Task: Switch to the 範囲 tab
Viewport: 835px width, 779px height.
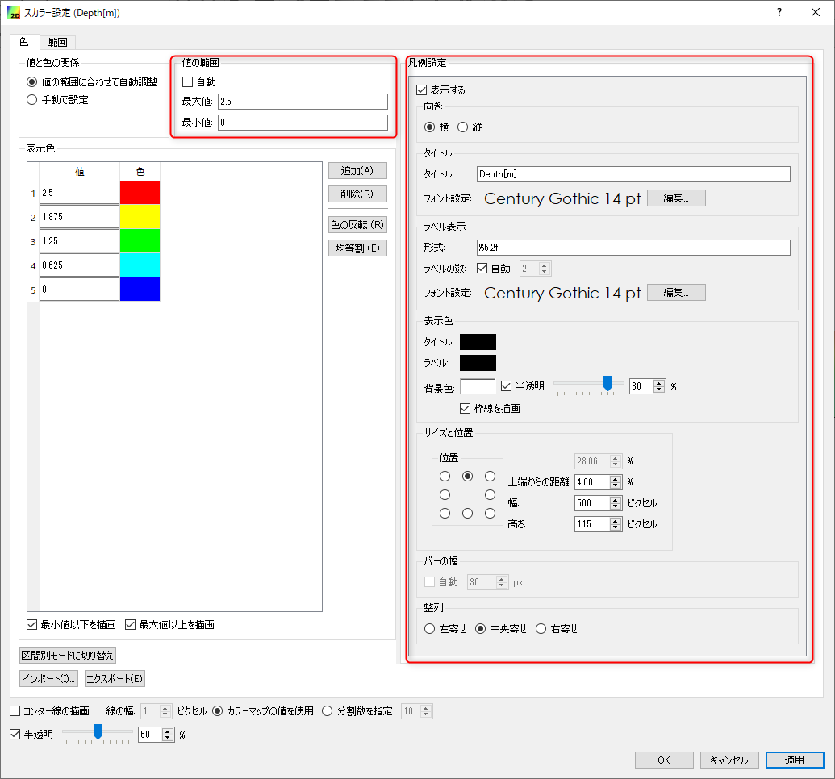Action: point(57,42)
